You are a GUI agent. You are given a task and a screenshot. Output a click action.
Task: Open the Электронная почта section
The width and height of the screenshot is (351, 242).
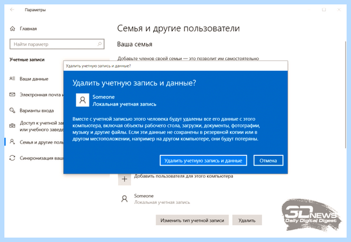click(42, 95)
